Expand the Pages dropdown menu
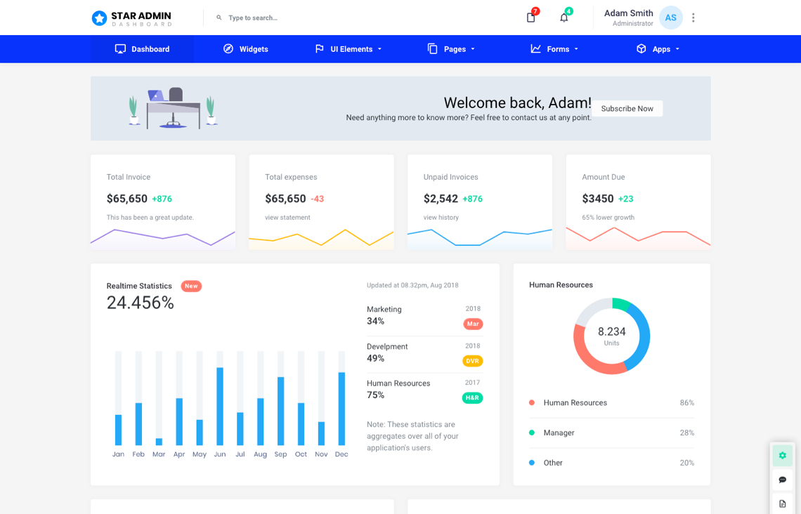Screen dimensions: 801x514 [x=451, y=49]
